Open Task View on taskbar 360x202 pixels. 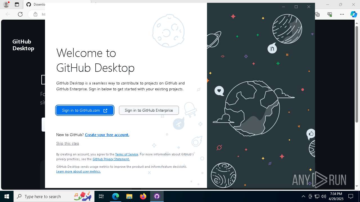click(101, 196)
